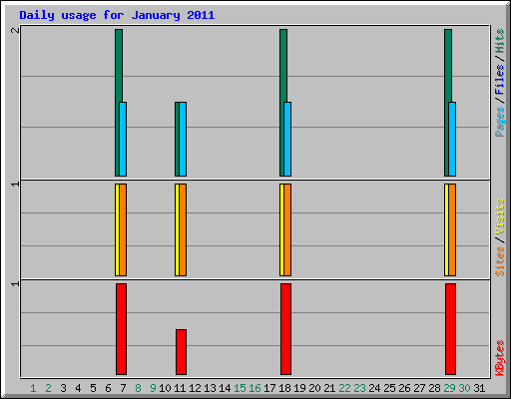Click day "13" on the date axis
This screenshot has height=399, width=511.
pos(210,388)
